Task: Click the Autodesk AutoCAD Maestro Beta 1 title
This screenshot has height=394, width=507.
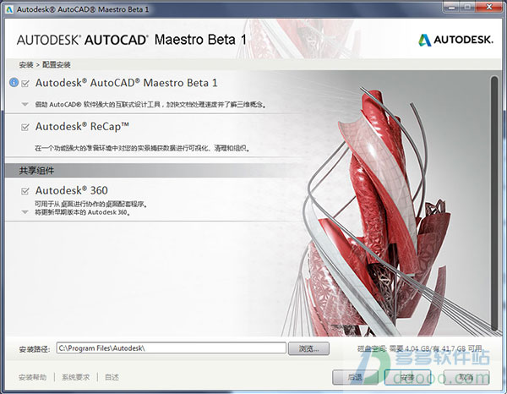Action: (x=127, y=83)
